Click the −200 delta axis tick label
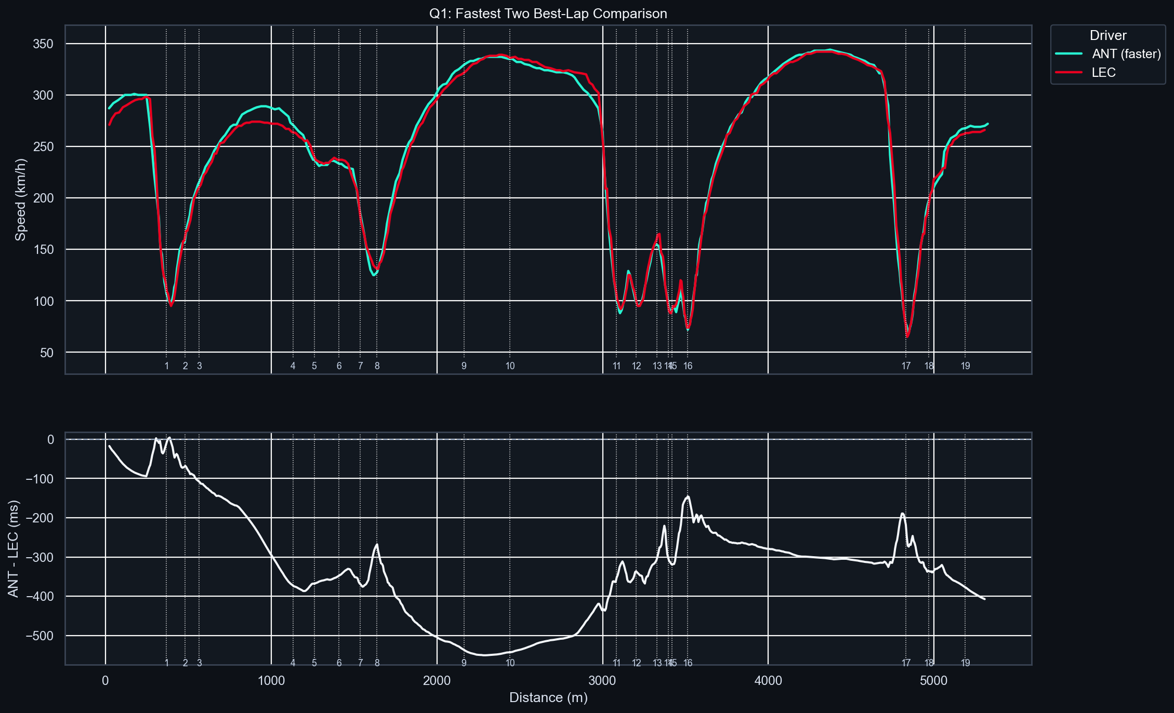Screen dimensions: 1174x713 pyautogui.click(x=39, y=518)
